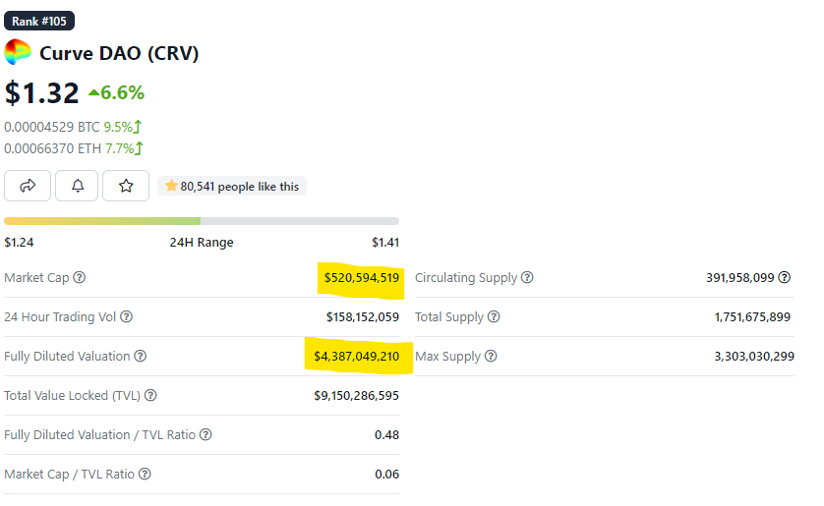Click the green 6.6% price change
Screen dimensions: 824x506
(117, 93)
